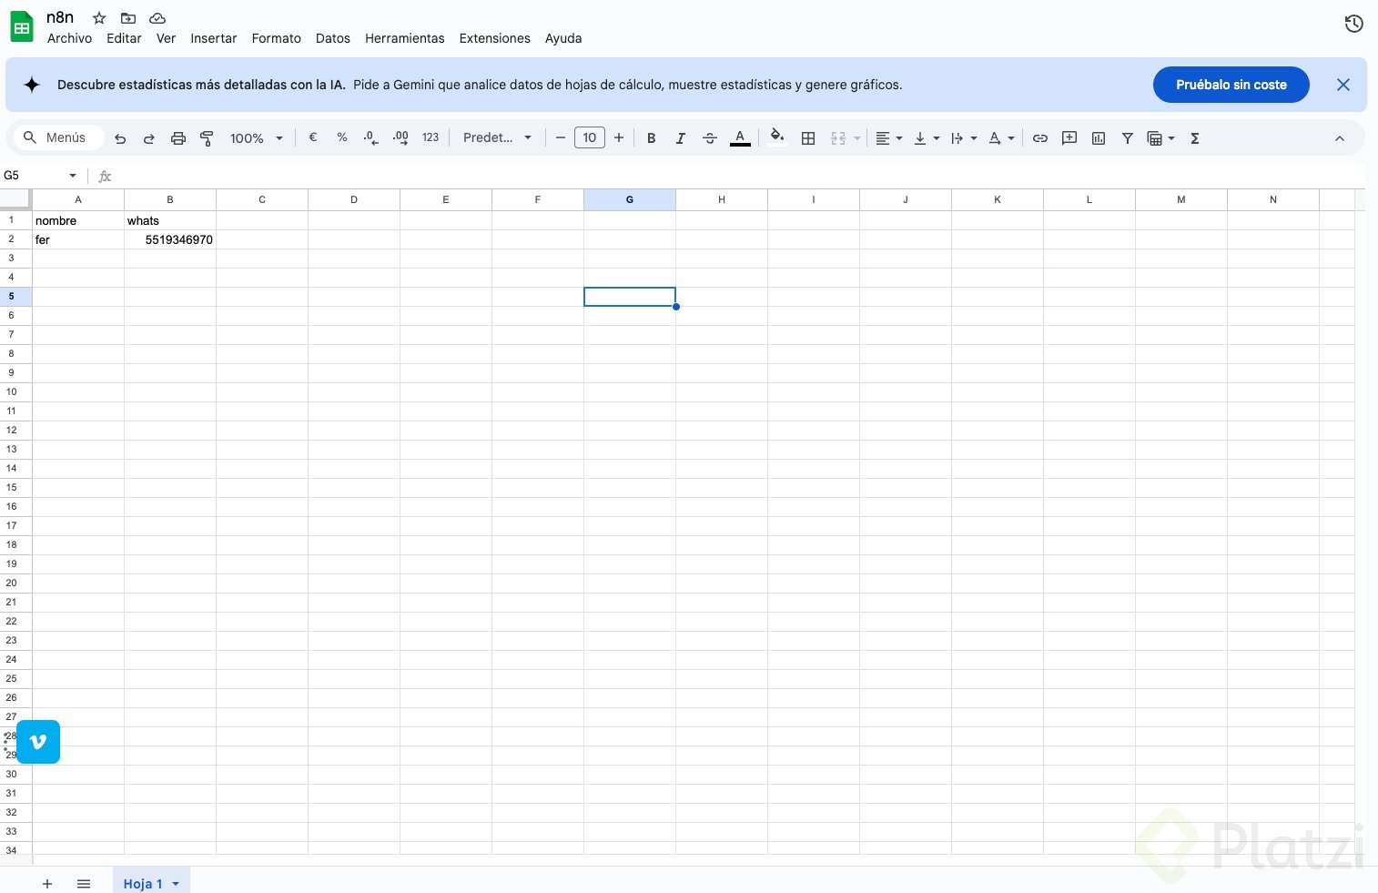Select the cell containing whats
1378x893 pixels.
(170, 220)
